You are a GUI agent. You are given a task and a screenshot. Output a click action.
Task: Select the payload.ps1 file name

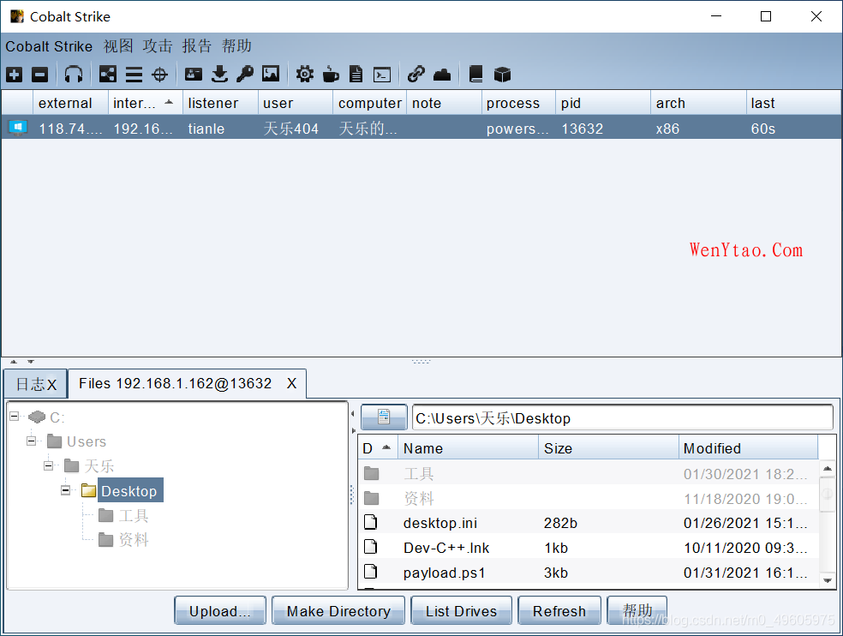[x=444, y=573]
